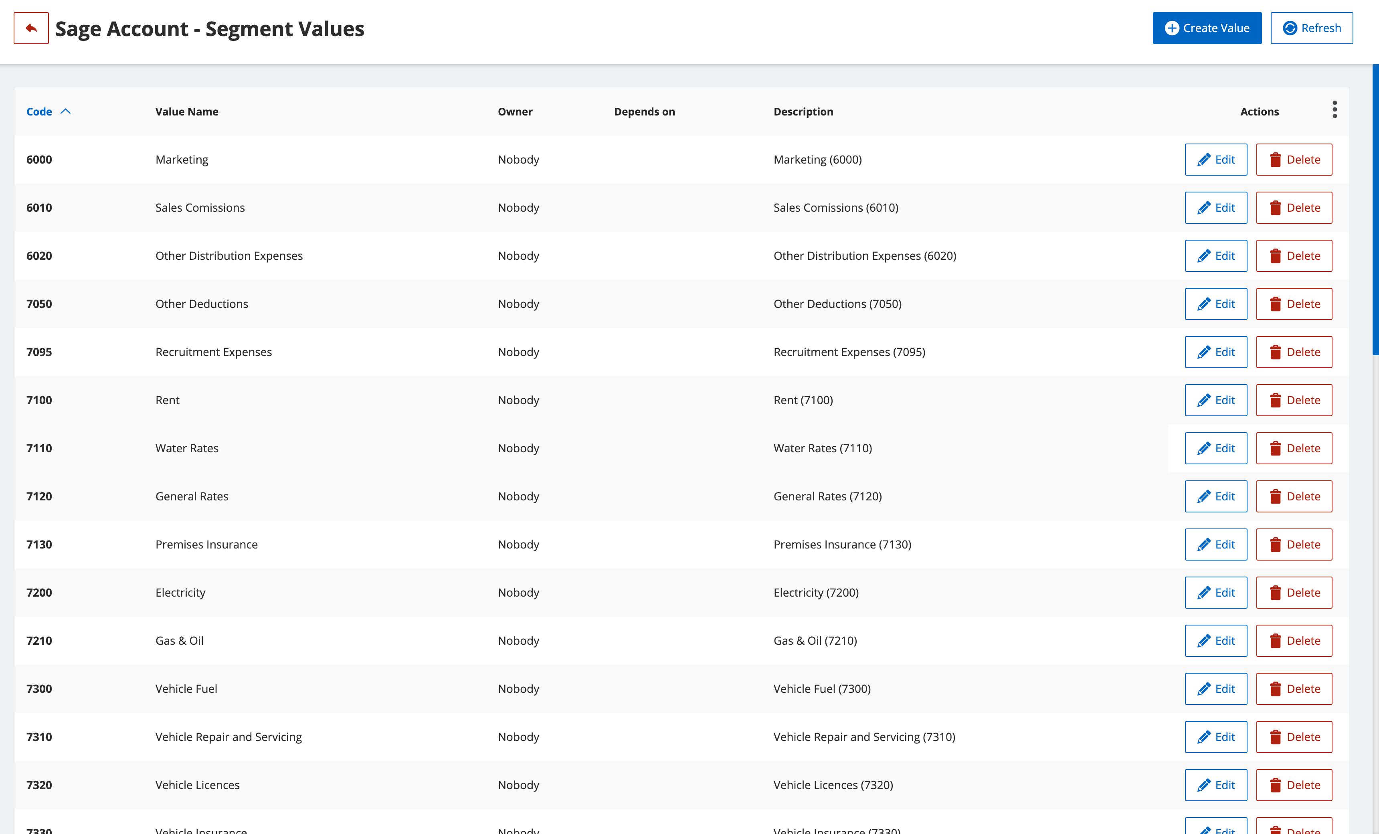Edit the Vehicle Repair and Servicing value
Image resolution: width=1379 pixels, height=834 pixels.
pyautogui.click(x=1215, y=737)
